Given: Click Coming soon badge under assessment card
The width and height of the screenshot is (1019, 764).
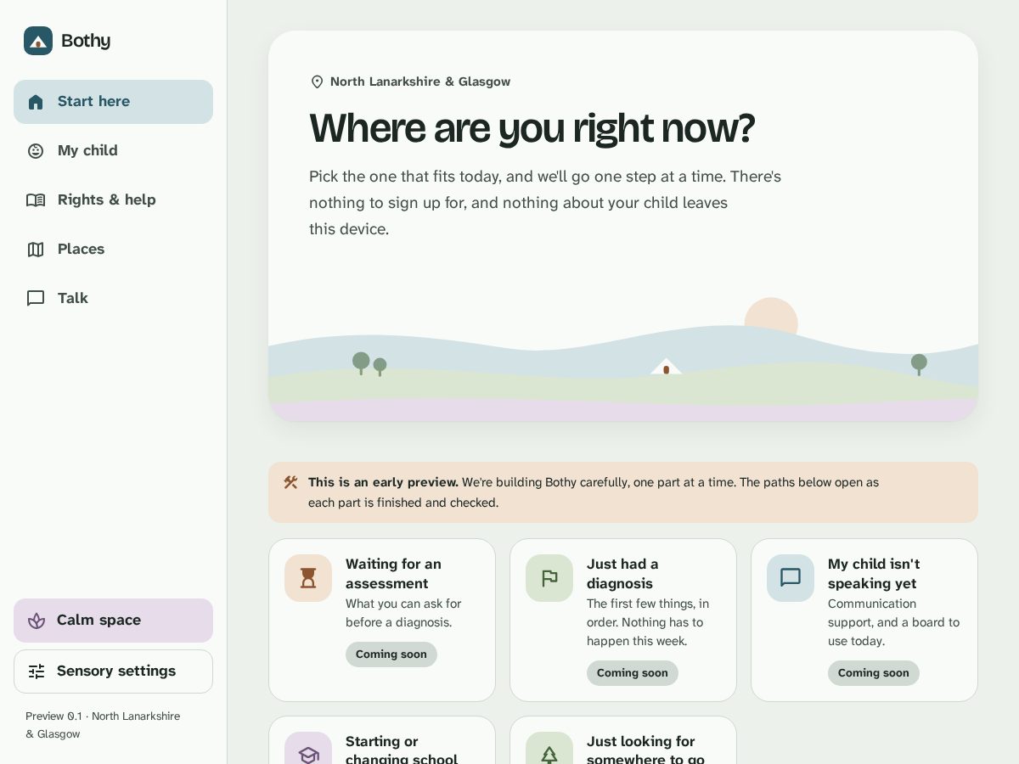Looking at the screenshot, I should [x=391, y=654].
